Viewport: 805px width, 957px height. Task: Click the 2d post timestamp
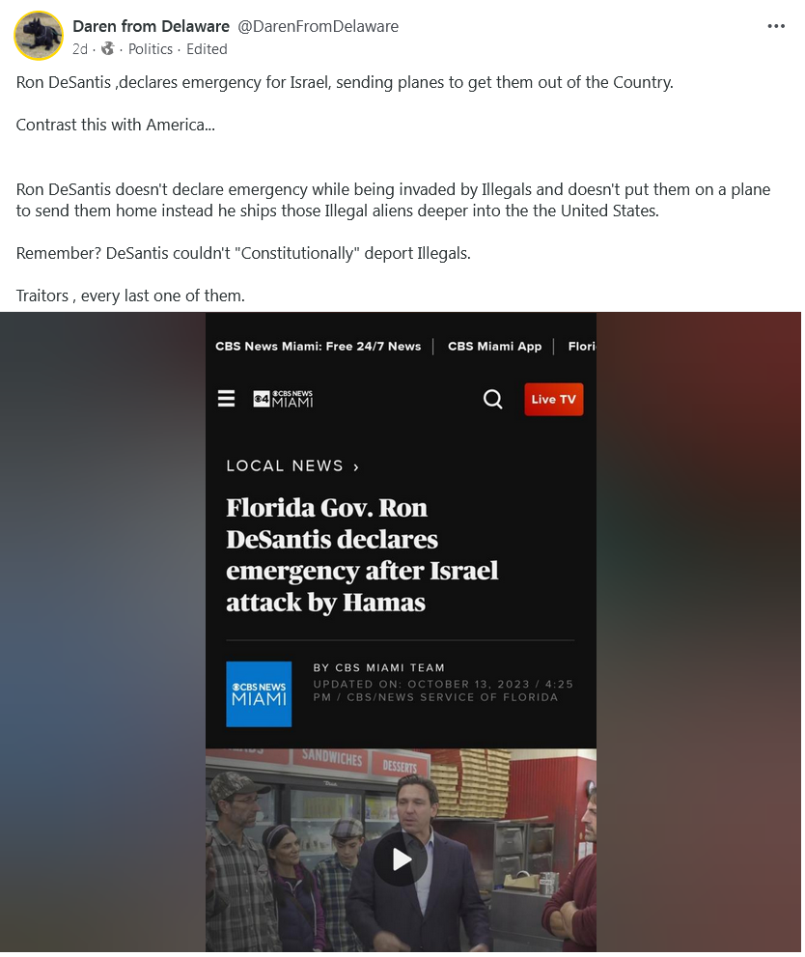click(80, 49)
